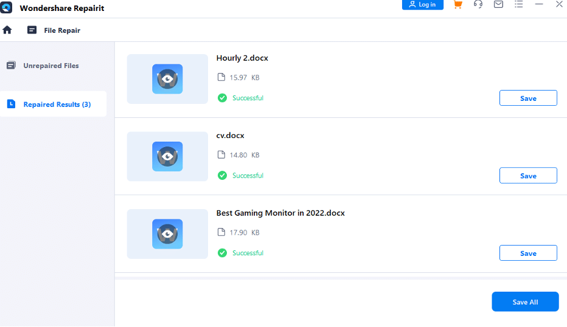Click Successful status of Hourly 2.docx
567x327 pixels.
point(248,98)
